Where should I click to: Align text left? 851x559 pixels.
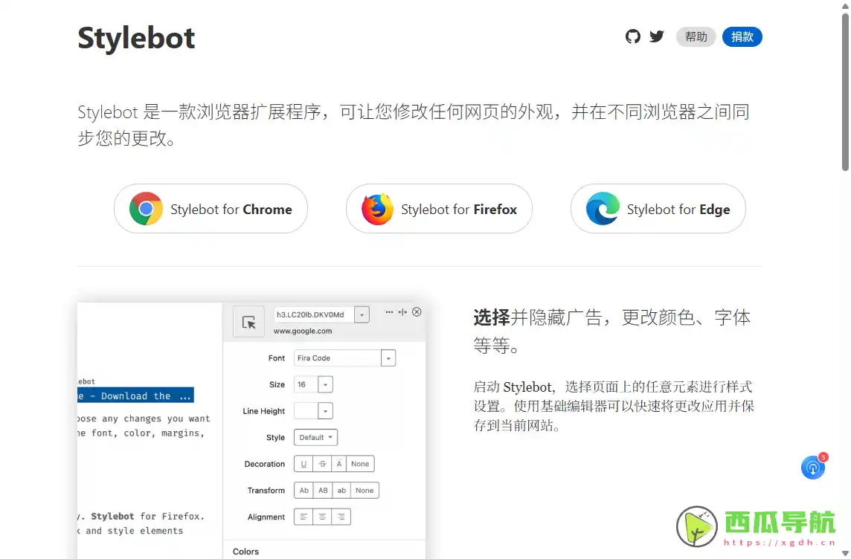click(304, 517)
